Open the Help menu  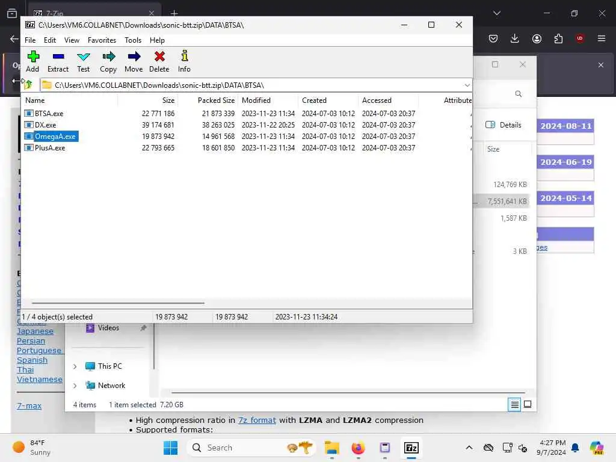[157, 40]
